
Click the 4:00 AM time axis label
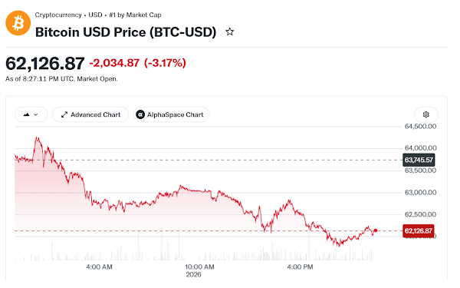point(99,267)
